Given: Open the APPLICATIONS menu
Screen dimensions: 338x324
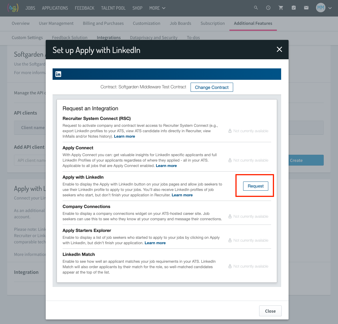Looking at the screenshot, I should click(x=55, y=8).
